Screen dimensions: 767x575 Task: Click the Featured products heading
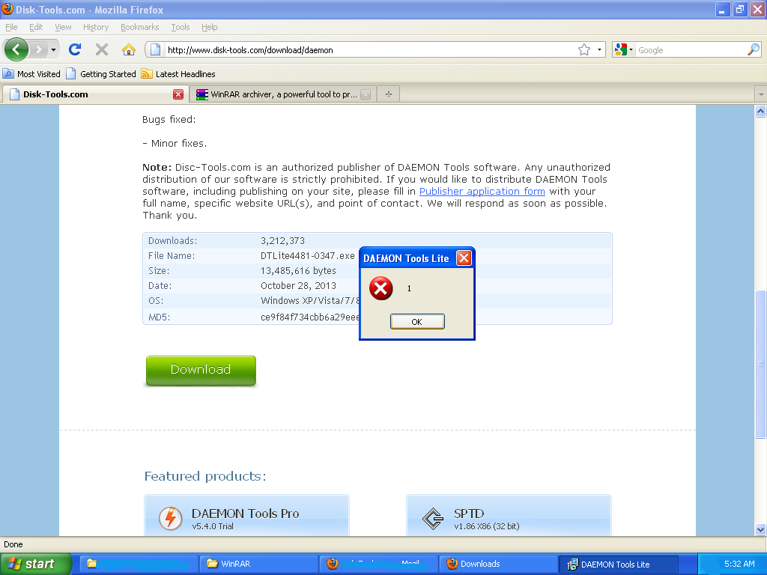pos(205,476)
